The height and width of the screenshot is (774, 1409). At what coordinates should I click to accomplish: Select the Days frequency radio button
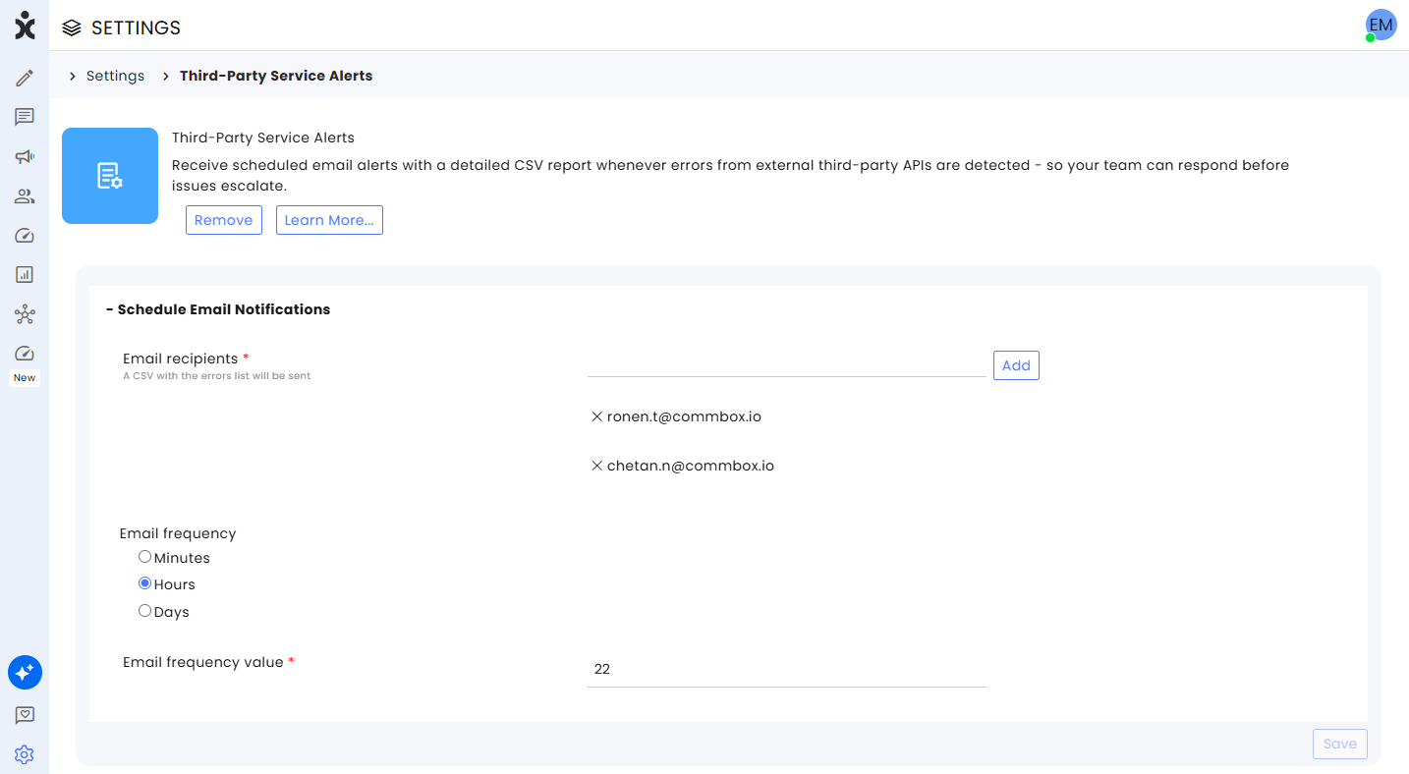144,611
